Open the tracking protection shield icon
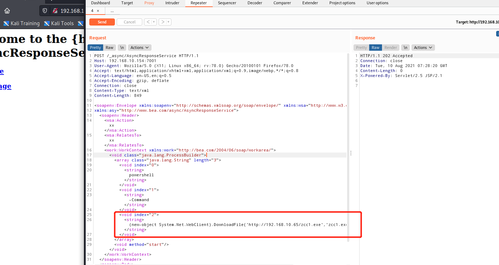The width and height of the screenshot is (499, 265). (45, 11)
